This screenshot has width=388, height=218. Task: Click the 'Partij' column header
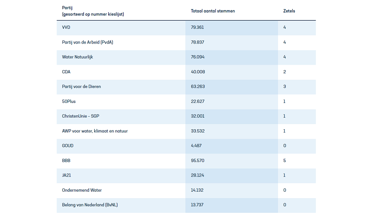[93, 11]
